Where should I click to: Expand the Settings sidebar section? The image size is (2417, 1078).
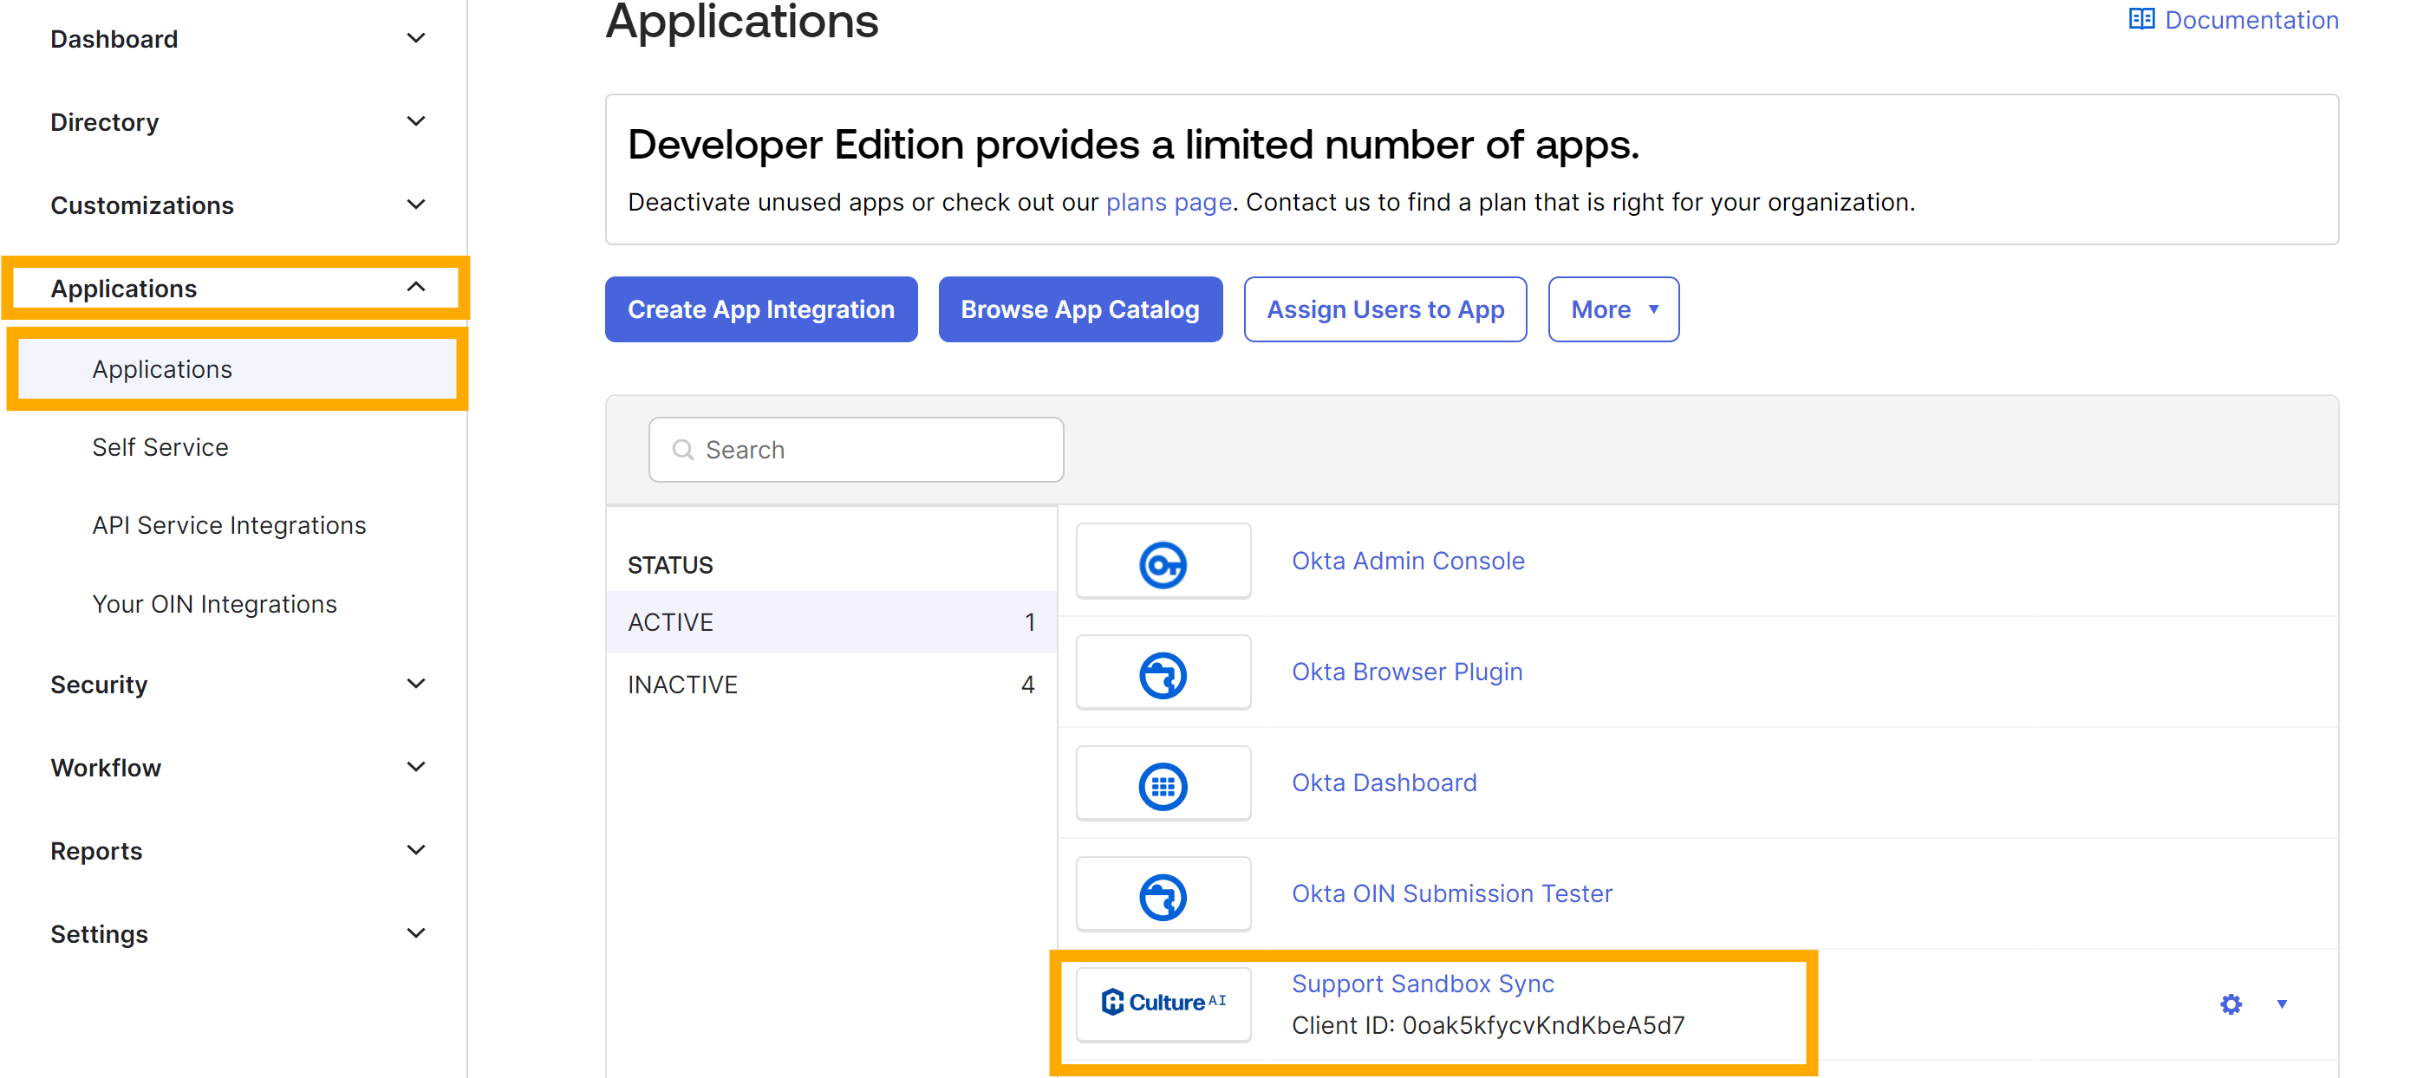(x=415, y=933)
